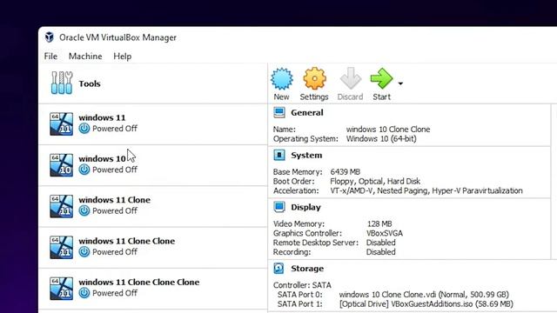557x313 pixels.
Task: Click the Discard arrow icon
Action: (350, 79)
